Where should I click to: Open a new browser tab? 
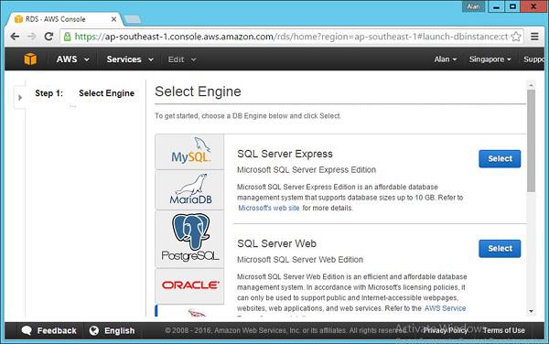[133, 19]
